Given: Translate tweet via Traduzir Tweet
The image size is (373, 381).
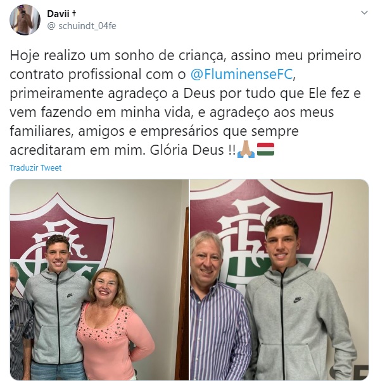Looking at the screenshot, I should [35, 167].
